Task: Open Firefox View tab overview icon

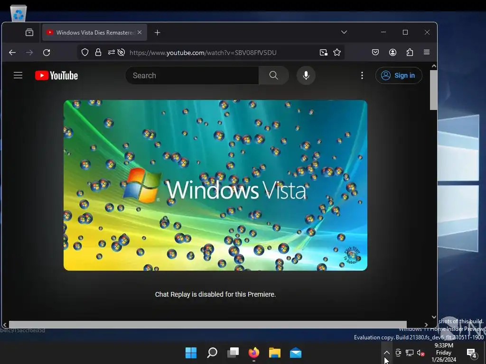Action: [x=29, y=32]
